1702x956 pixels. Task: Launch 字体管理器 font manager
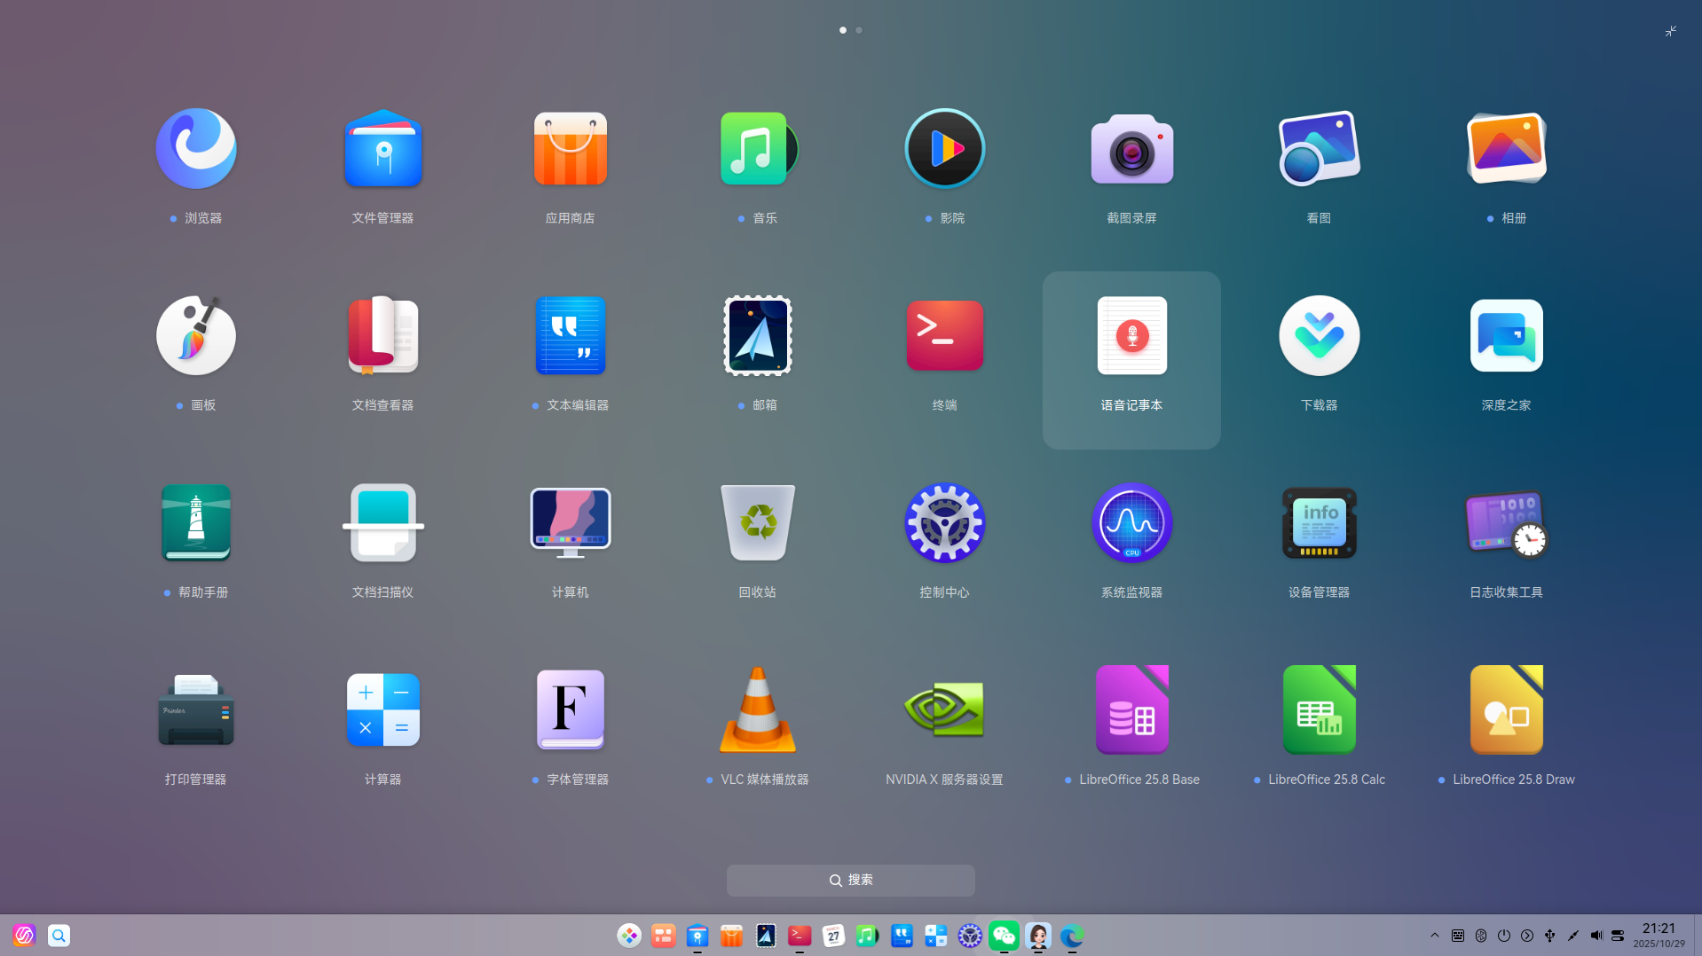coord(571,710)
